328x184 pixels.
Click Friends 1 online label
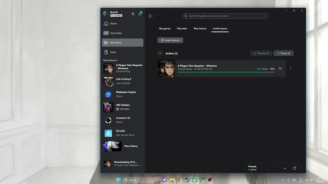coord(252,168)
